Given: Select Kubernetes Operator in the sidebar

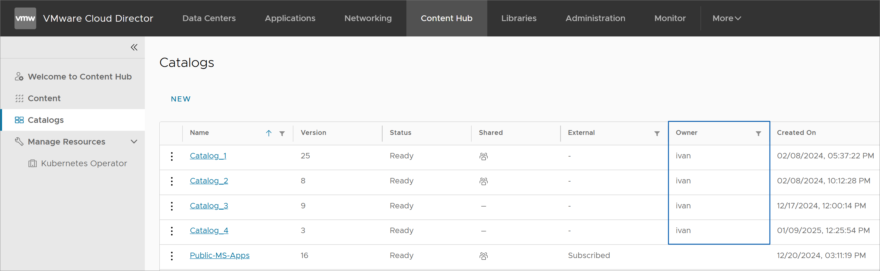Looking at the screenshot, I should [x=84, y=164].
